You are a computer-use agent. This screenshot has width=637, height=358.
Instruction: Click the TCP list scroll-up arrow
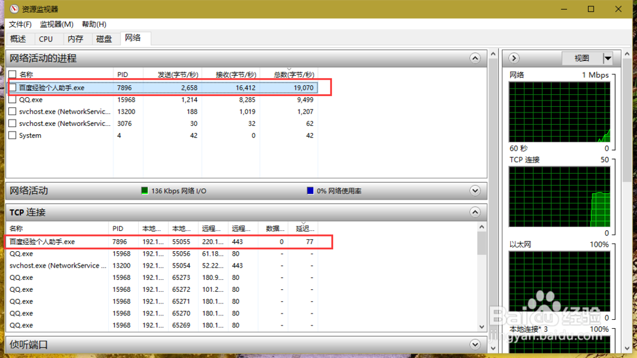pyautogui.click(x=482, y=227)
